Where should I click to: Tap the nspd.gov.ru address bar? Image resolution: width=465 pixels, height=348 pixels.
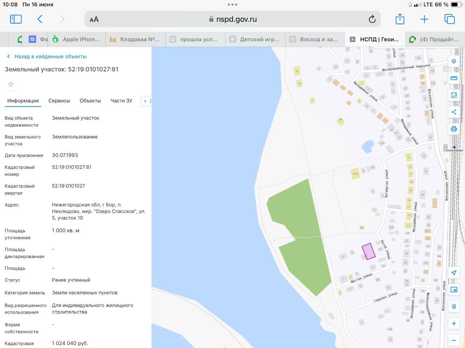[232, 19]
